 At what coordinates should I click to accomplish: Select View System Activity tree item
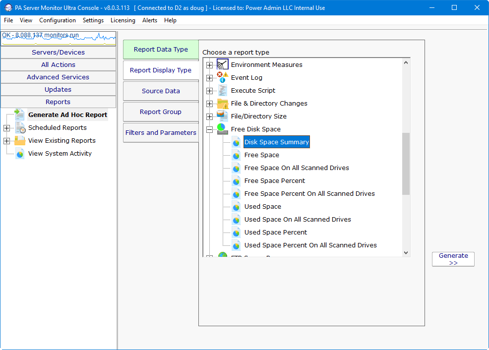[x=60, y=154]
